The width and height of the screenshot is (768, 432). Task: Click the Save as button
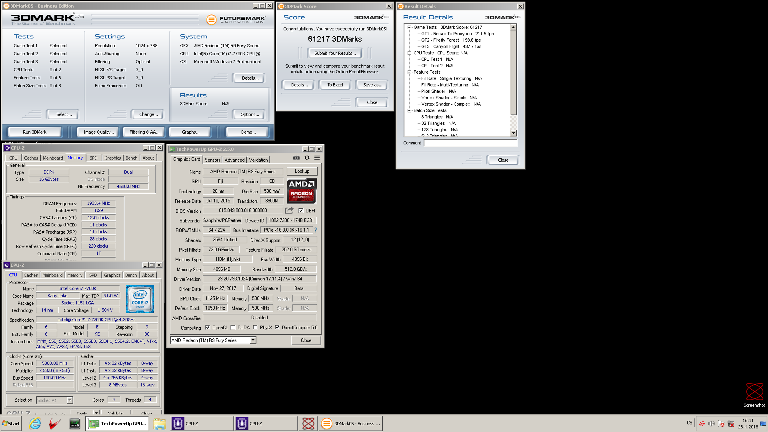(x=372, y=85)
